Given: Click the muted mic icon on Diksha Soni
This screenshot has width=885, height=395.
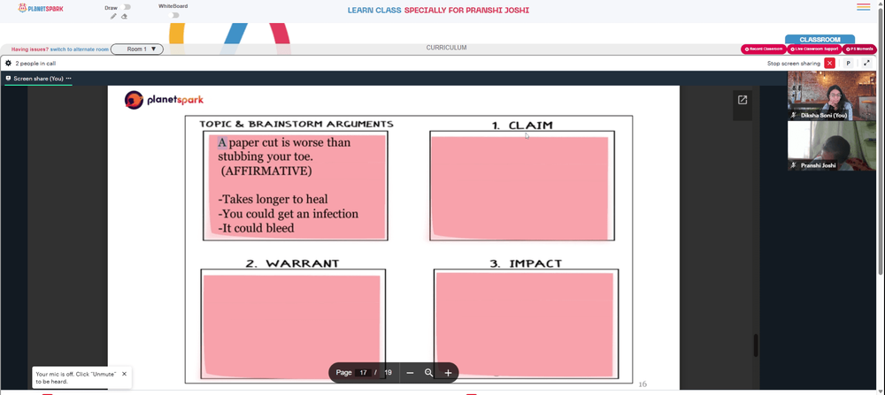Looking at the screenshot, I should 793,115.
